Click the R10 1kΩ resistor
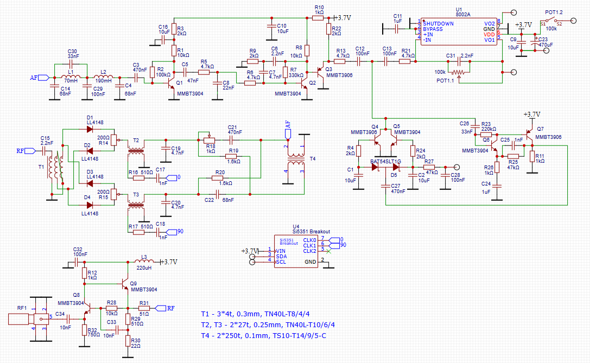The height and width of the screenshot is (363, 590). 318,18
